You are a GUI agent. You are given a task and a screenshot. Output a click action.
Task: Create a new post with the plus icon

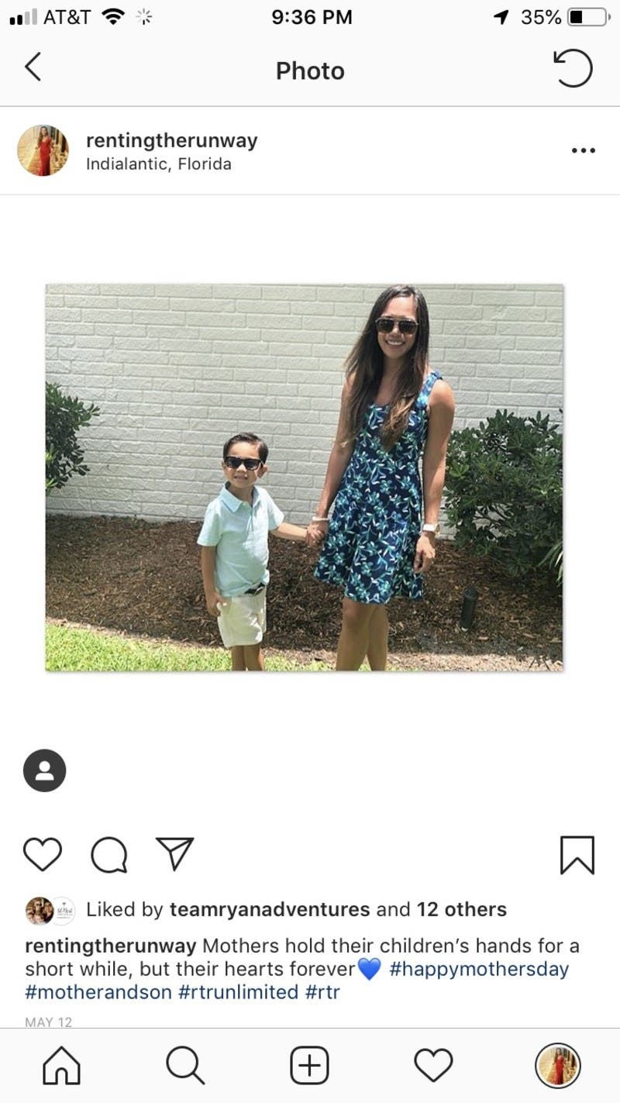coord(309,1066)
